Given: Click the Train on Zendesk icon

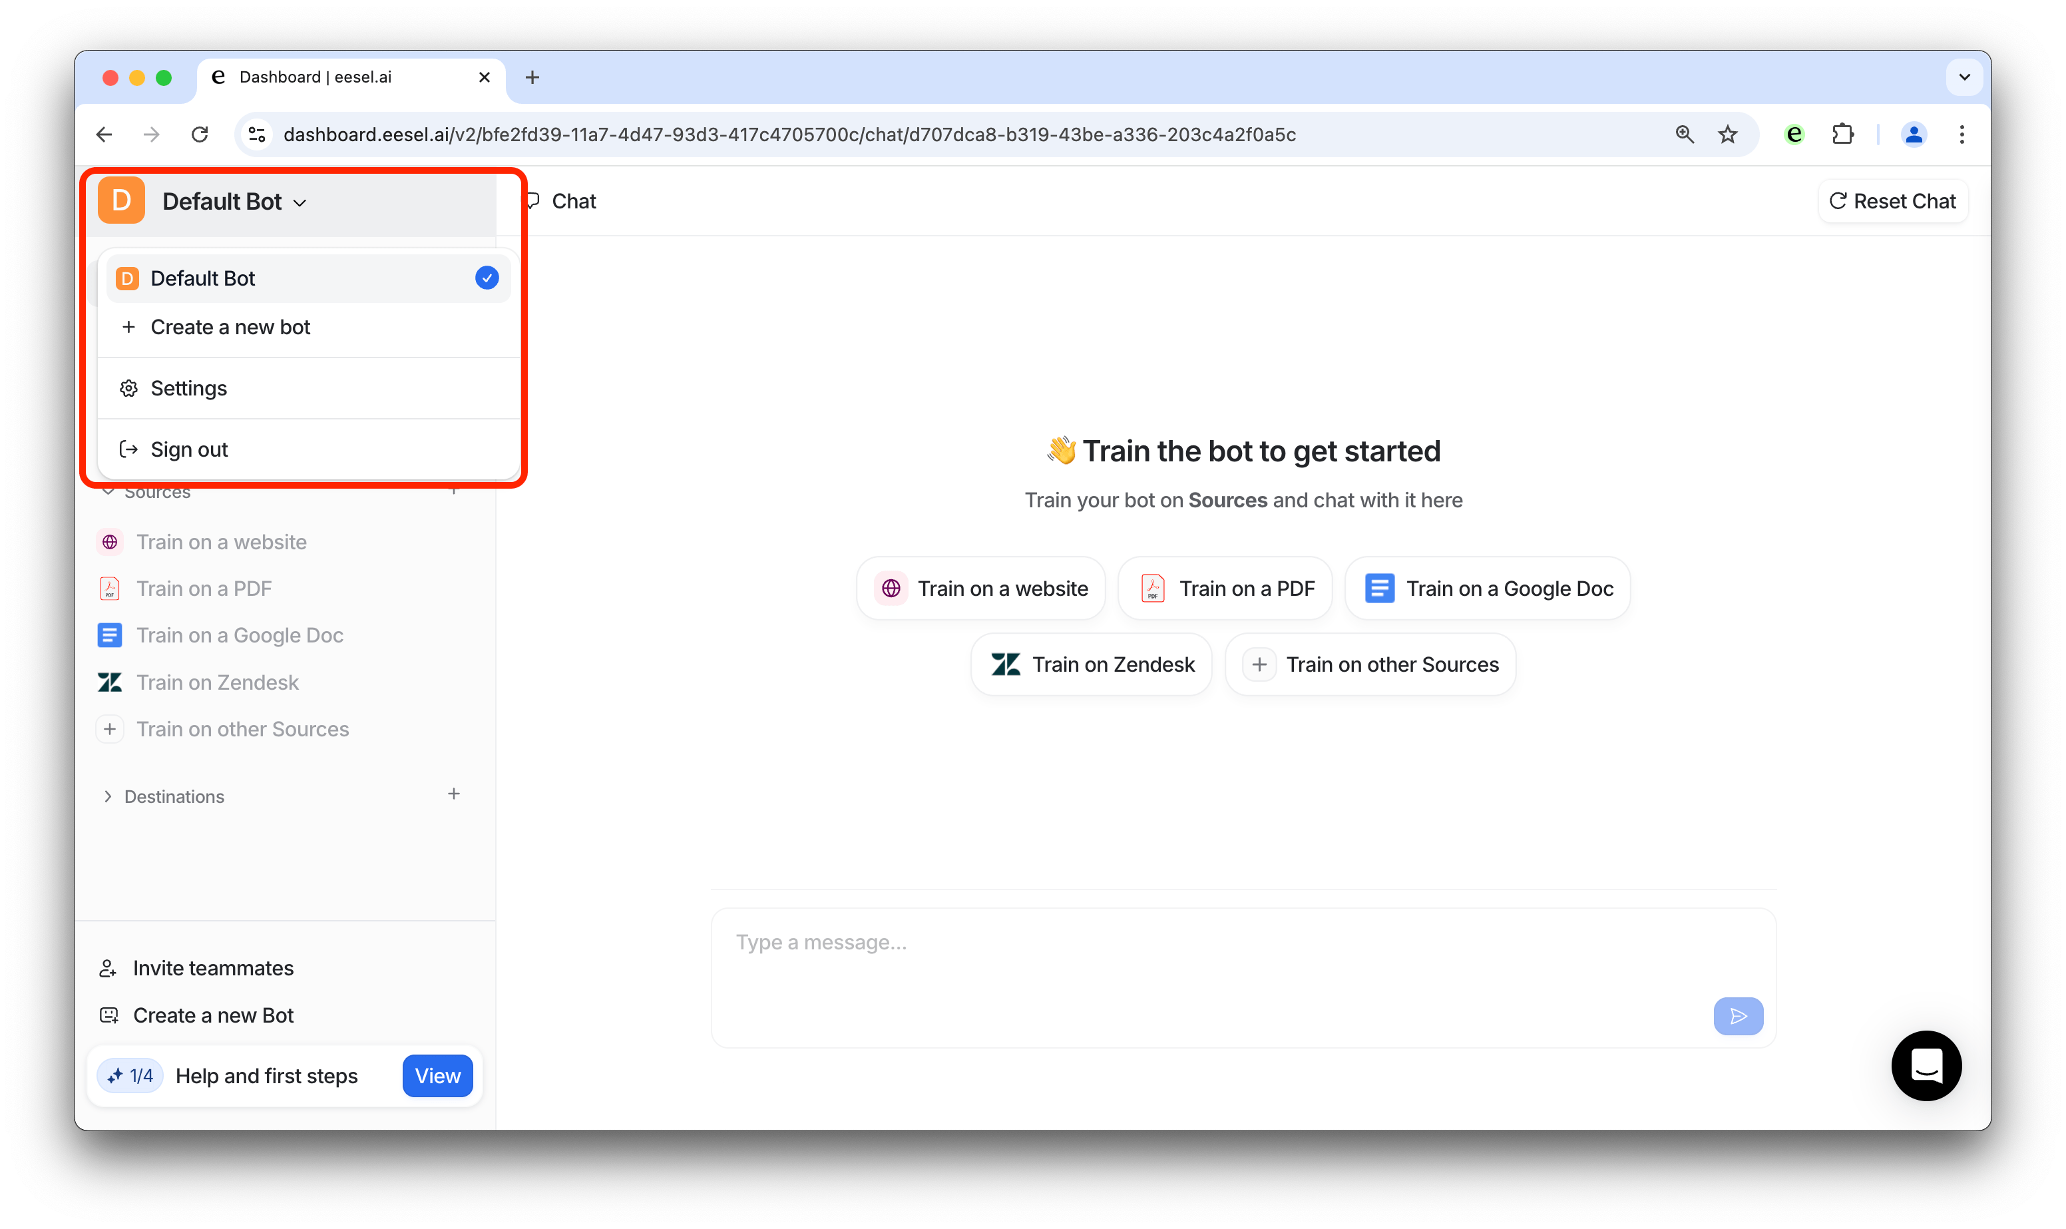Looking at the screenshot, I should click(x=1003, y=664).
